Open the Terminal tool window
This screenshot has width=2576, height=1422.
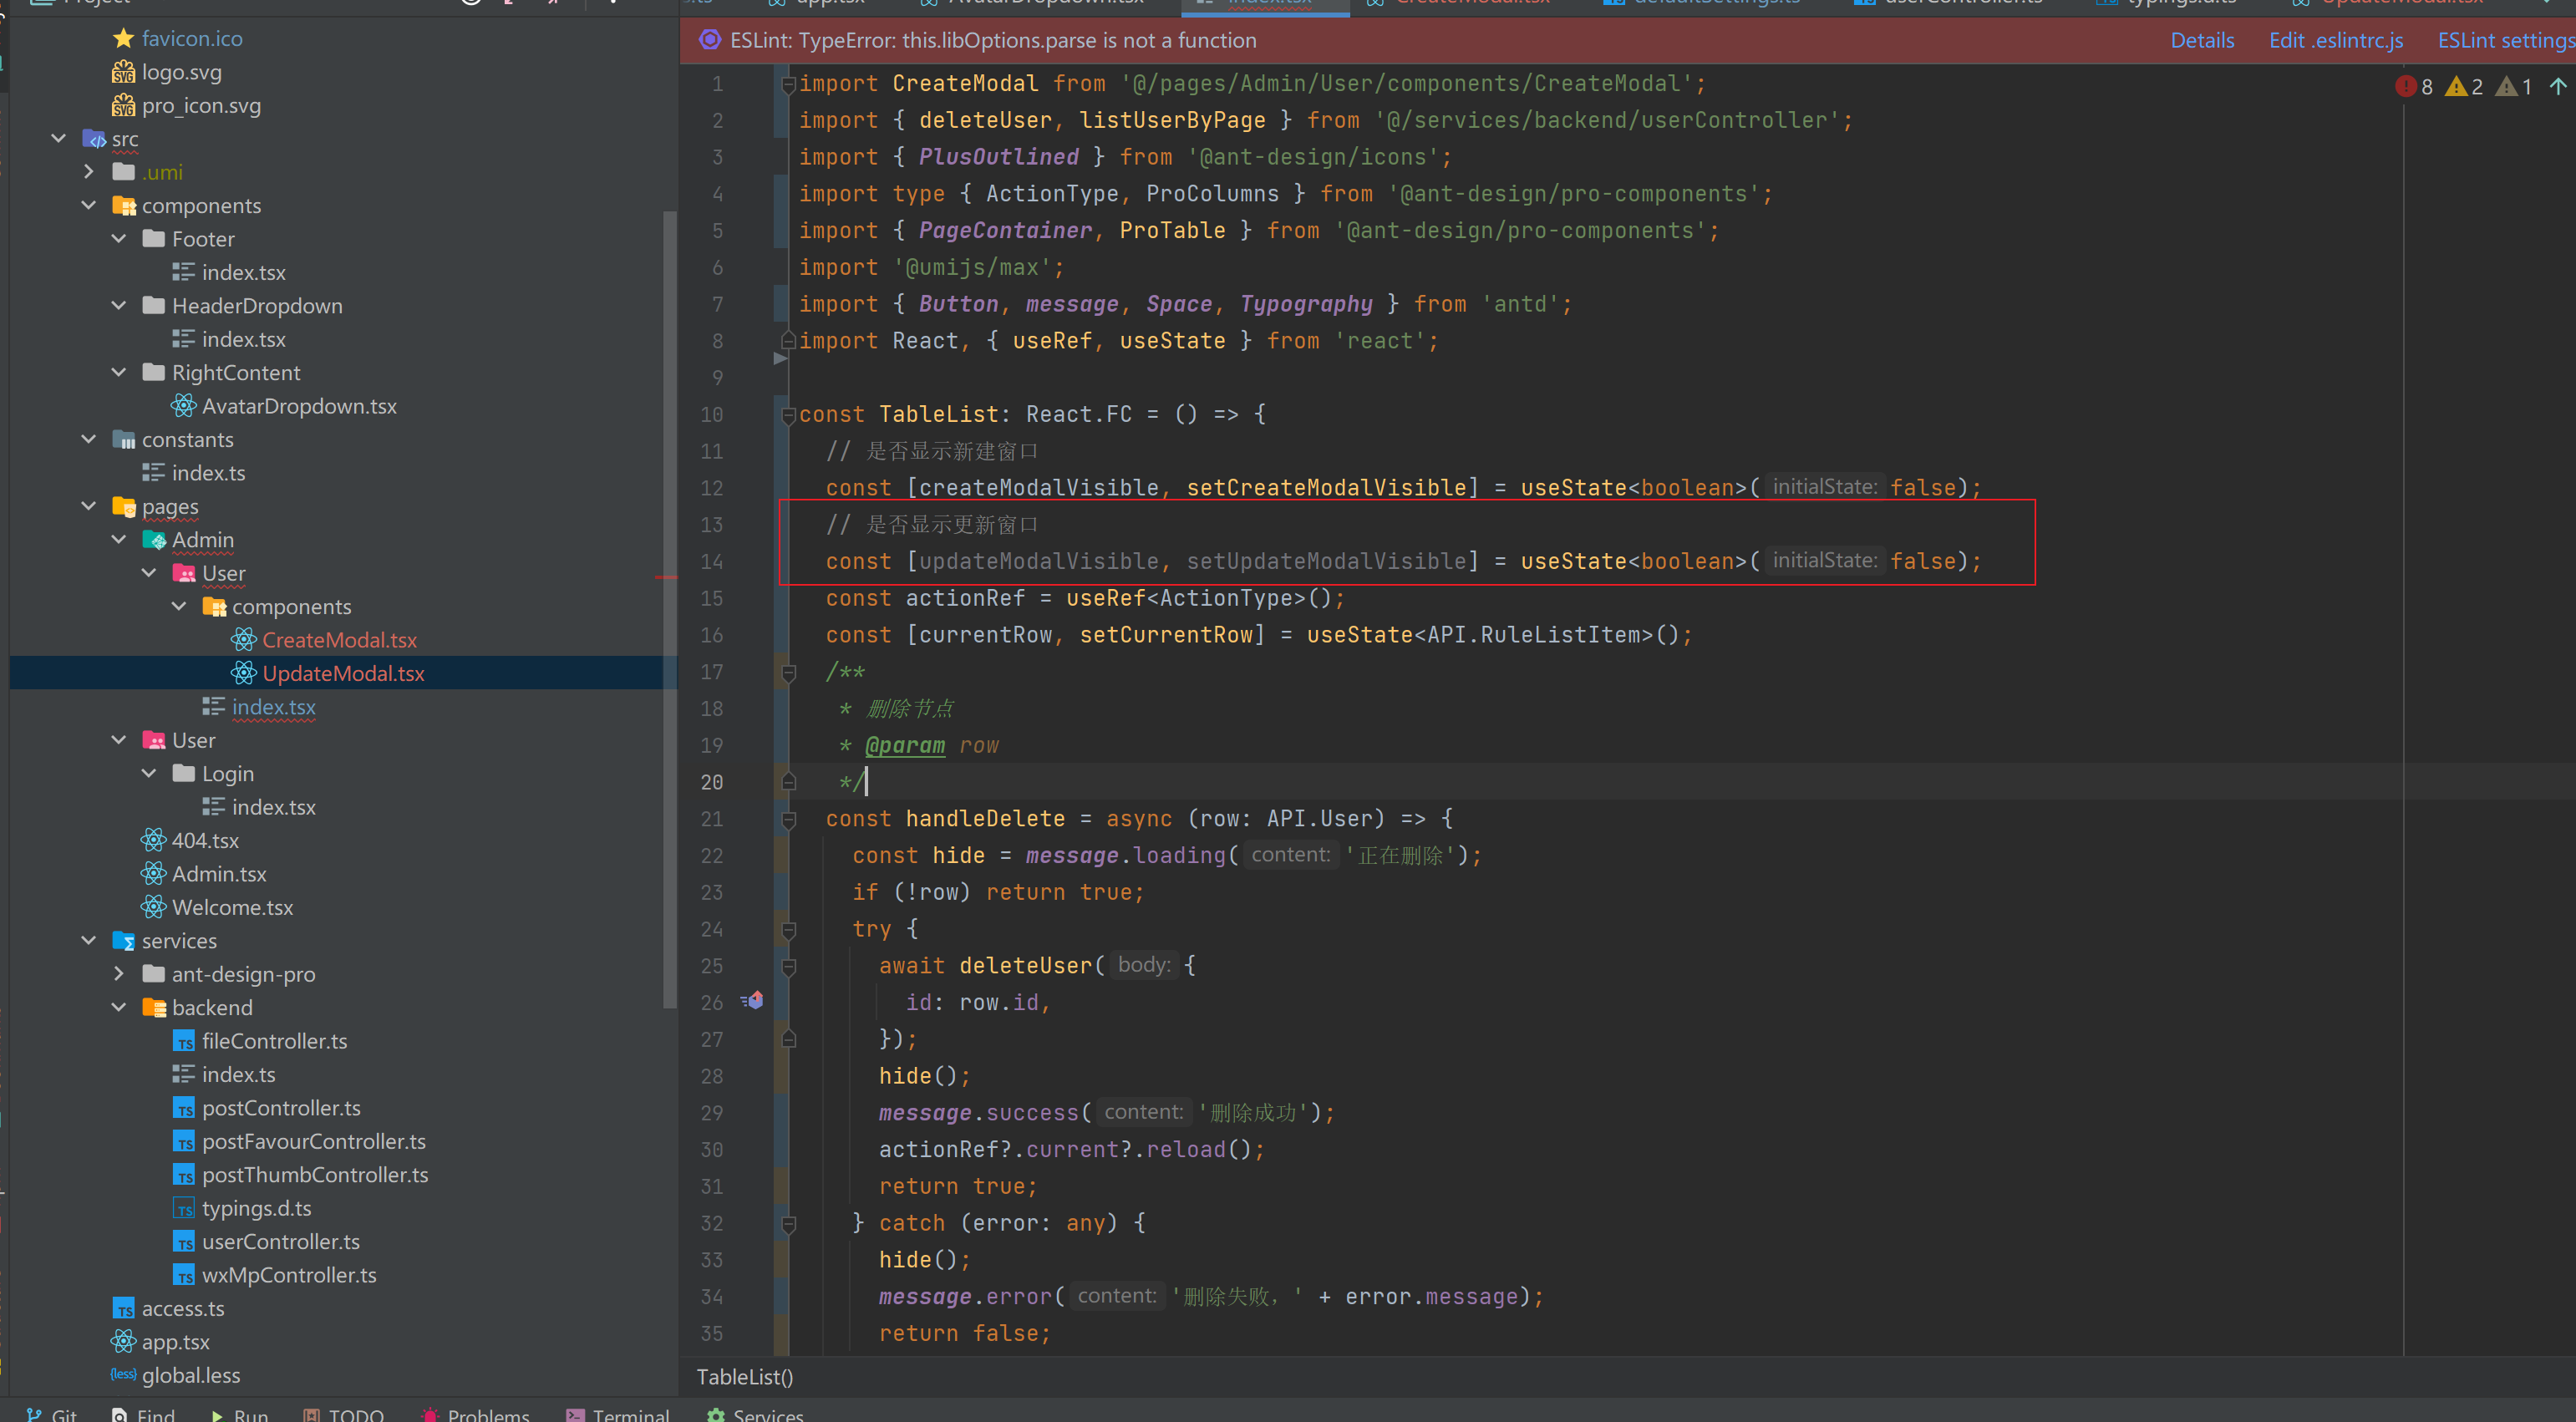click(x=617, y=1414)
